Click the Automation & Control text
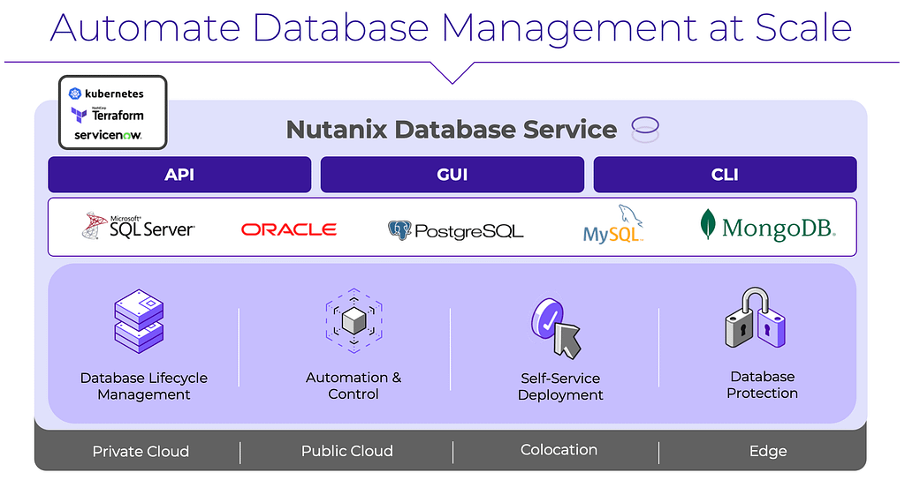 354,386
